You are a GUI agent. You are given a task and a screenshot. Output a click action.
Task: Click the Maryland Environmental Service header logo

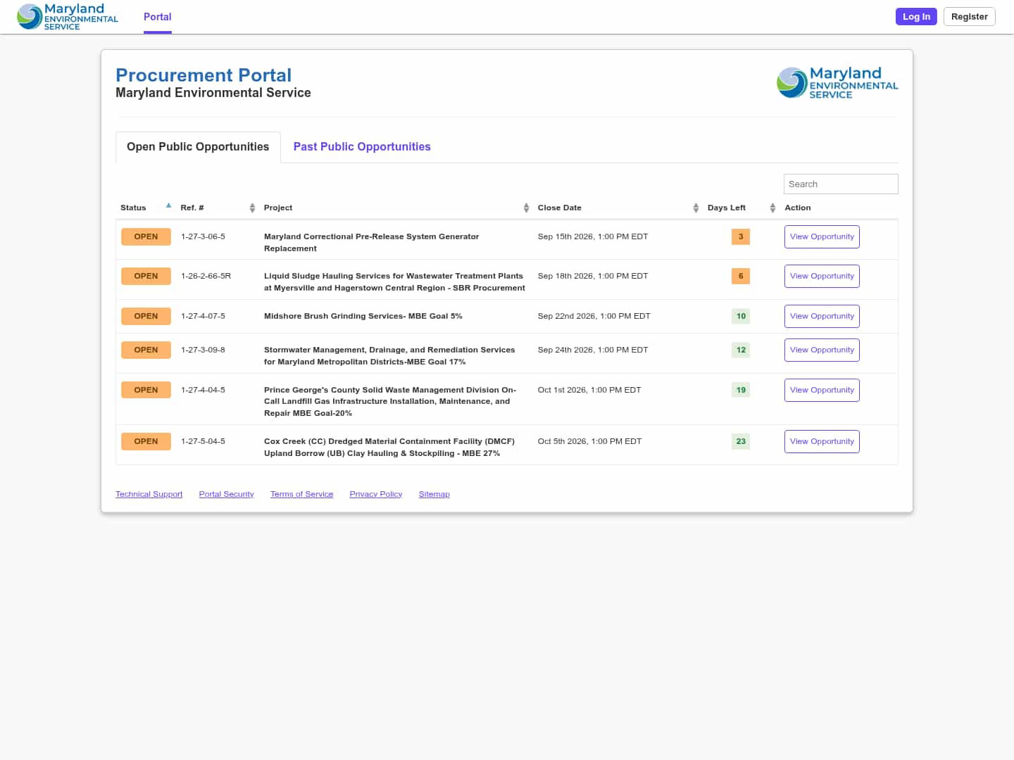click(68, 17)
